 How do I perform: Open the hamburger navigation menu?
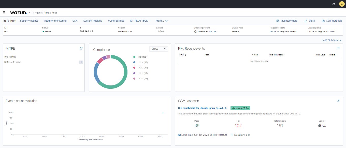(4, 12)
